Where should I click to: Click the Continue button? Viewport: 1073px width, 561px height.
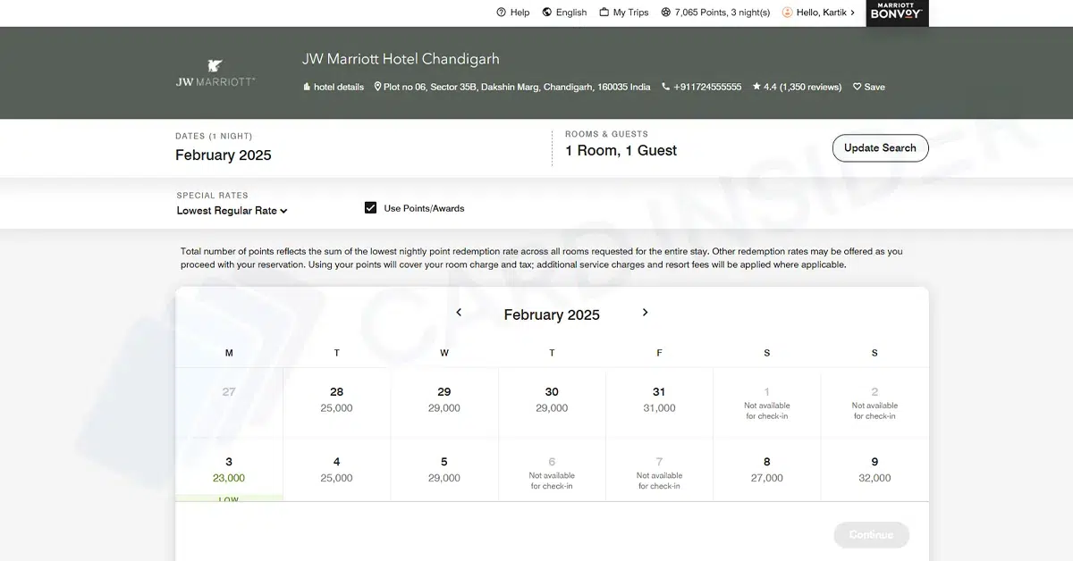tap(871, 535)
